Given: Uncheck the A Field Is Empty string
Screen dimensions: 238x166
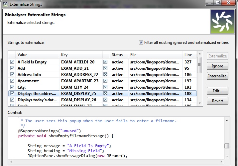Looking at the screenshot, I should 12,62.
